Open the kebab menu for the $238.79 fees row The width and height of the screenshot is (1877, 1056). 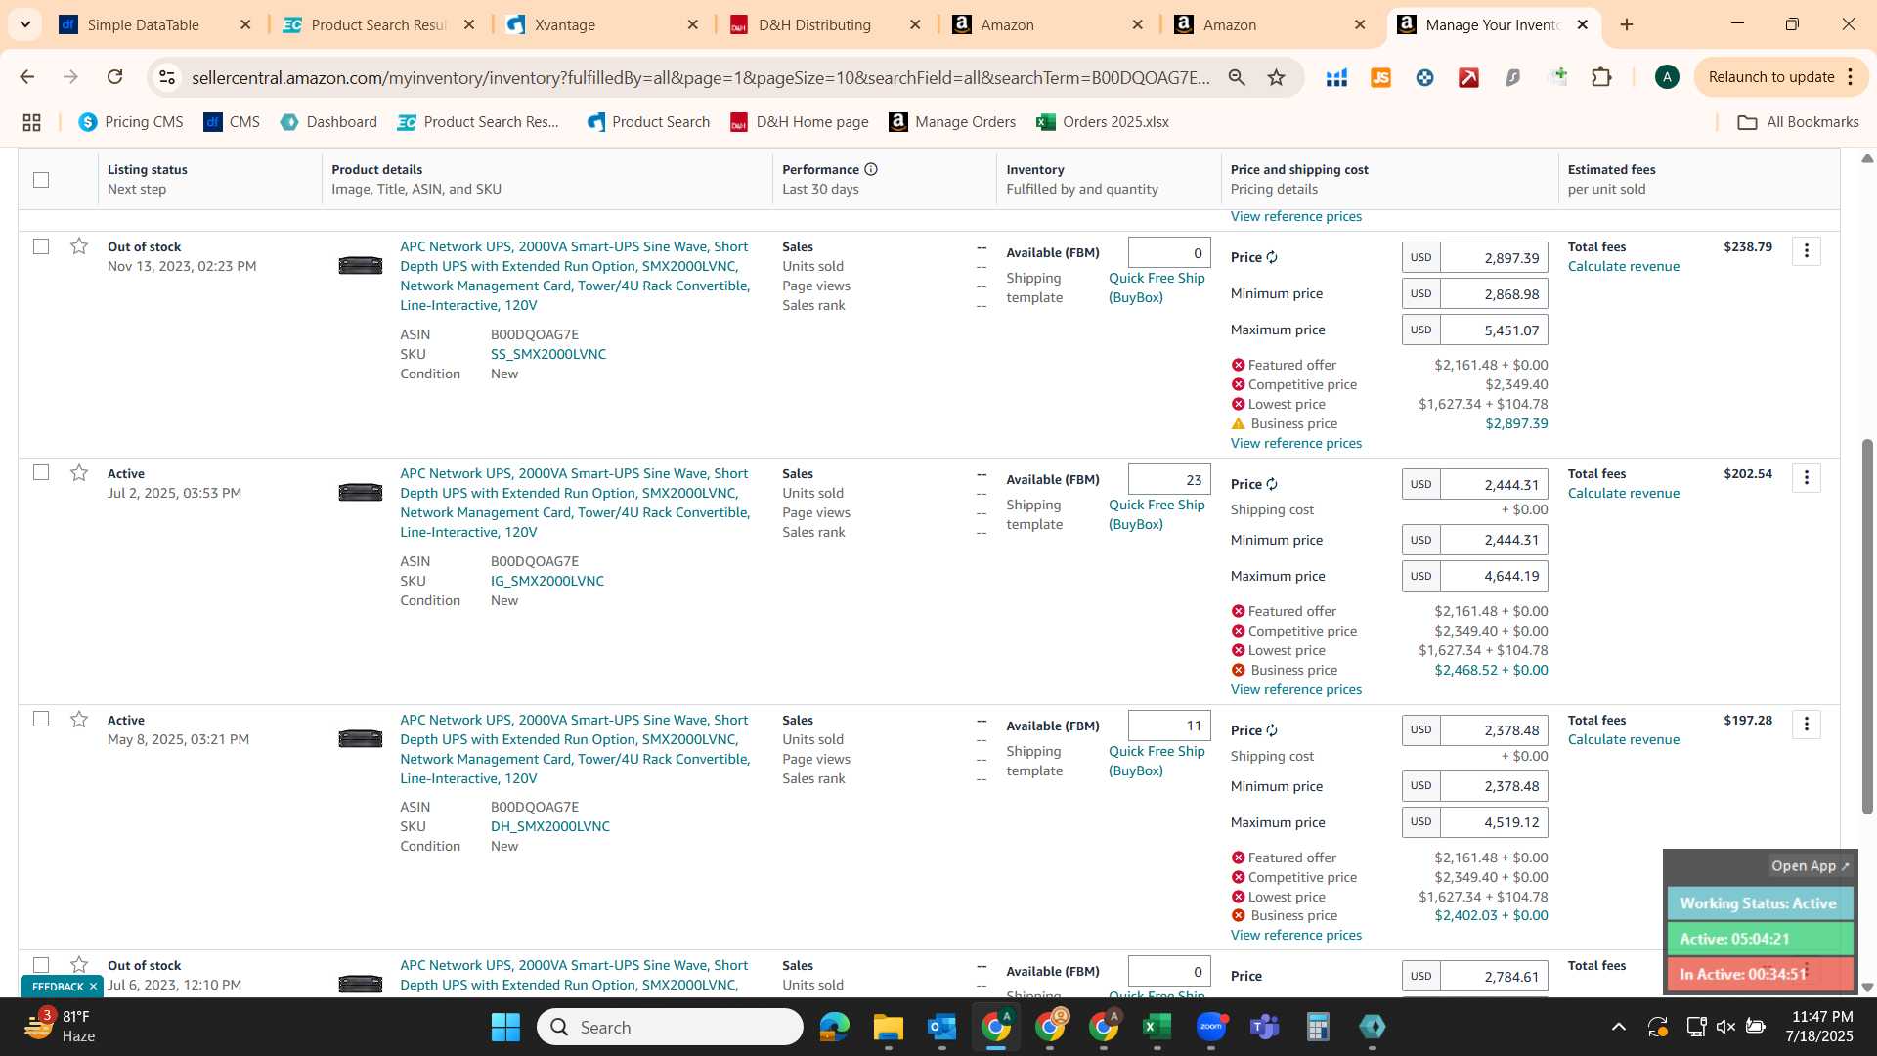click(1806, 251)
